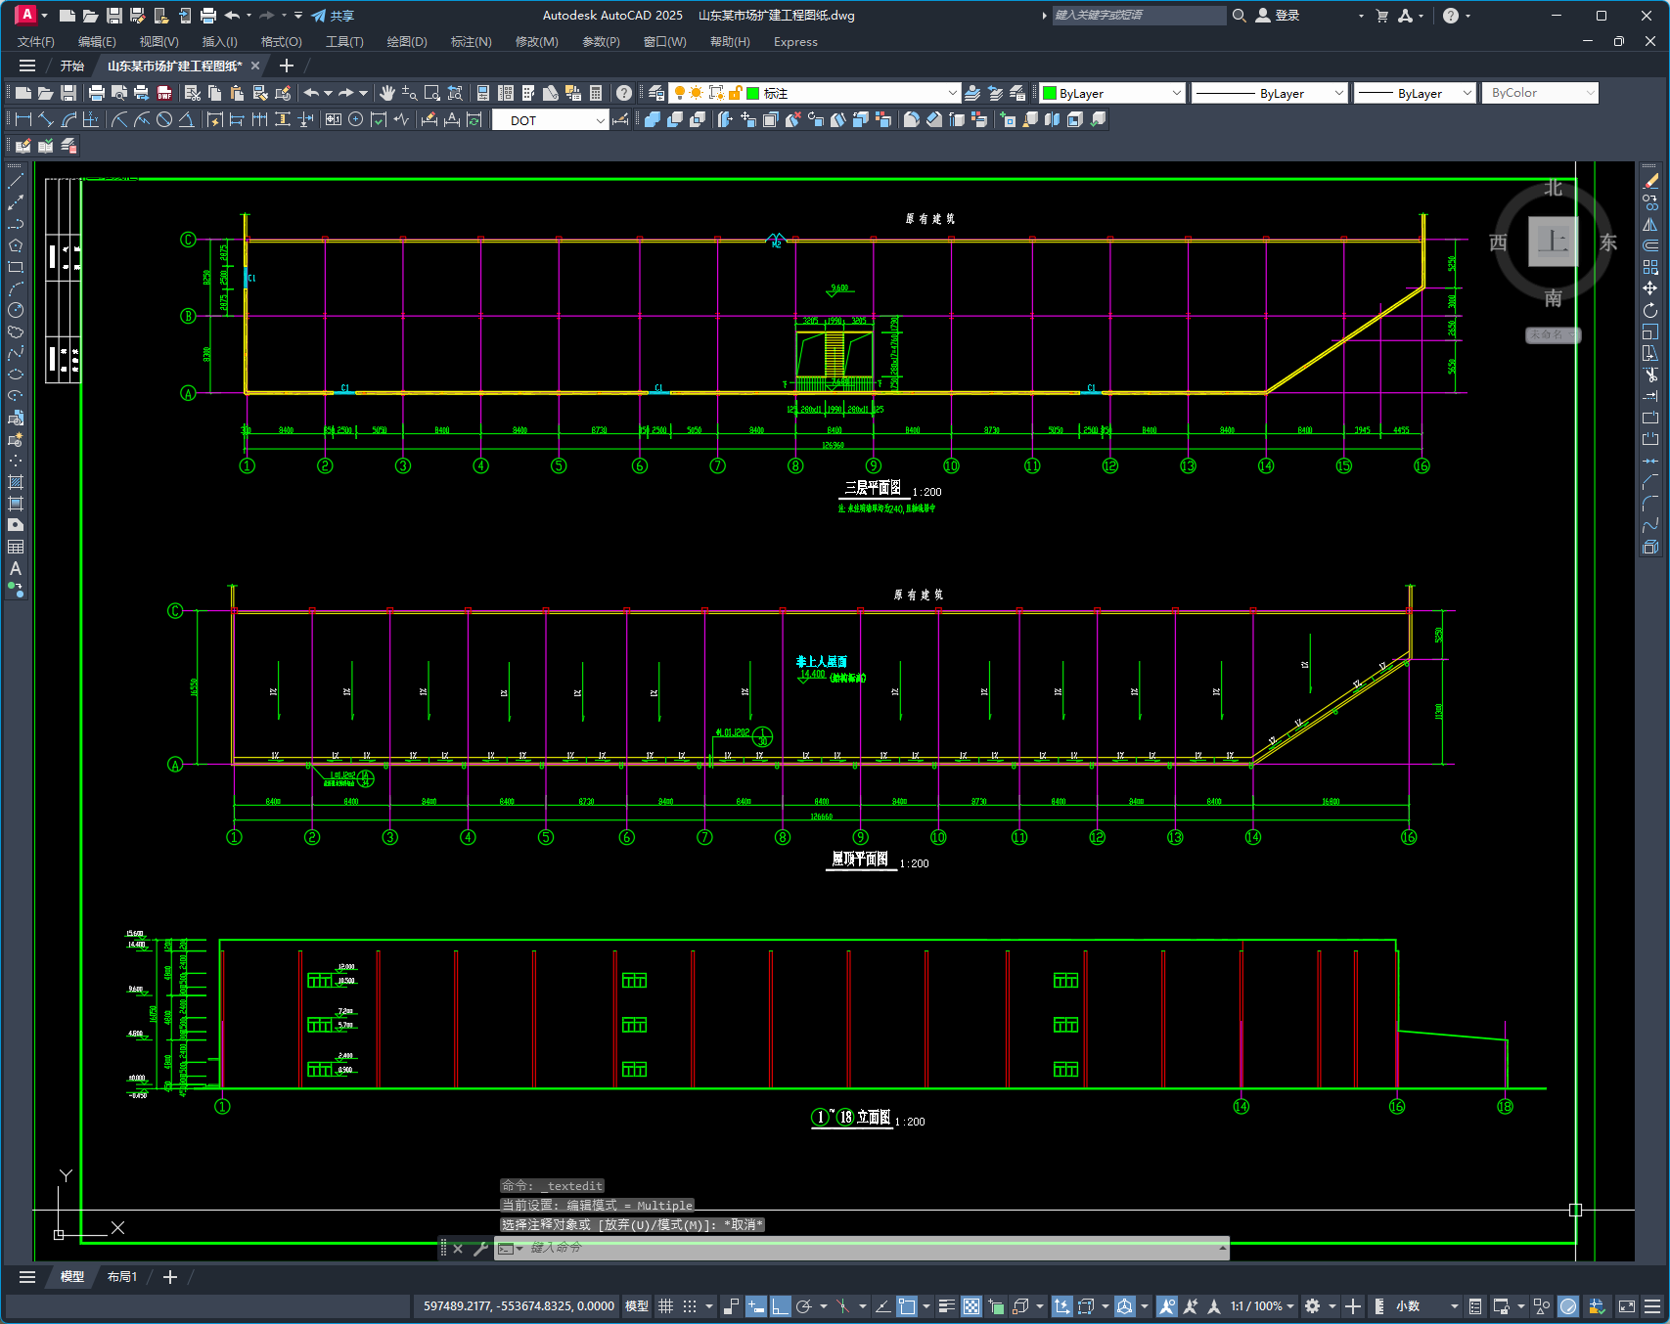Open the Autodesk App Store cart icon
This screenshot has height=1324, width=1670.
point(1382,16)
